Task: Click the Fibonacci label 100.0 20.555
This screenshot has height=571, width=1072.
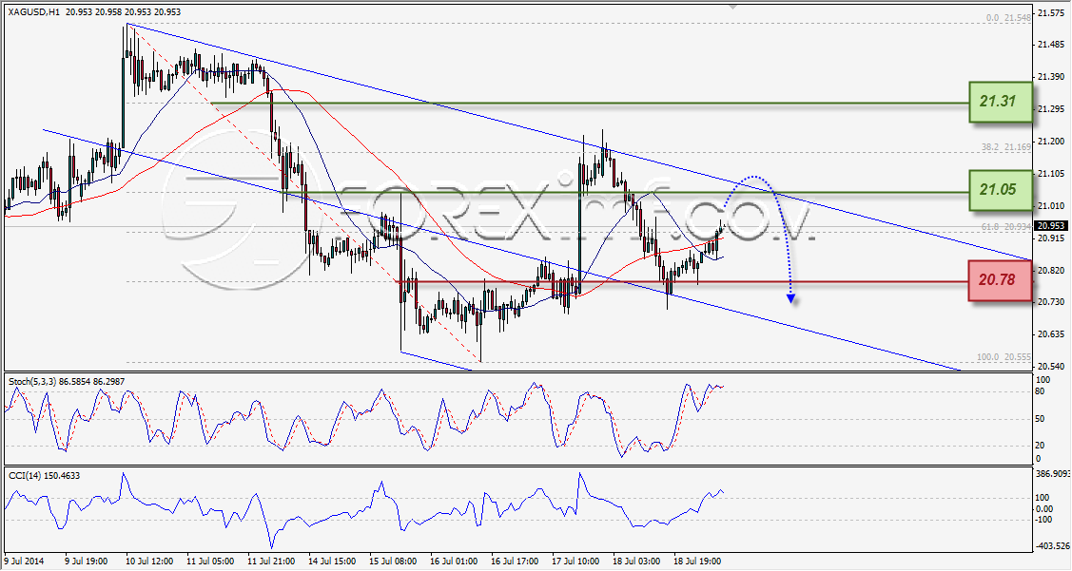Action: (x=1003, y=357)
